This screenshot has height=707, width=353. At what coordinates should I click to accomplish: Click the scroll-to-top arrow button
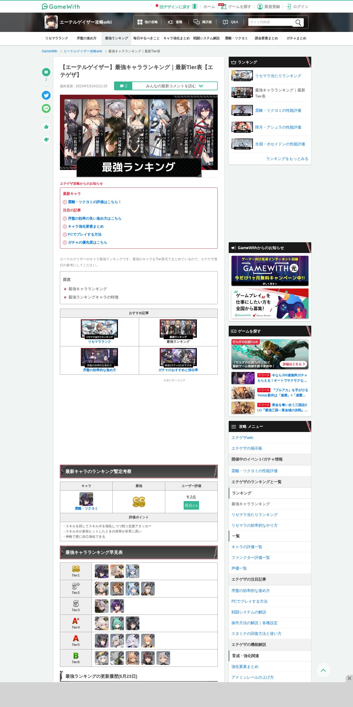[323, 670]
